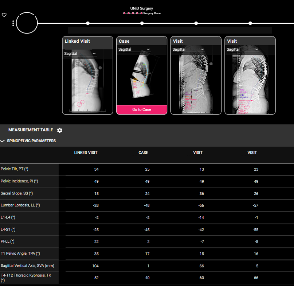Select timeline marker above the third card

(x=196, y=23)
